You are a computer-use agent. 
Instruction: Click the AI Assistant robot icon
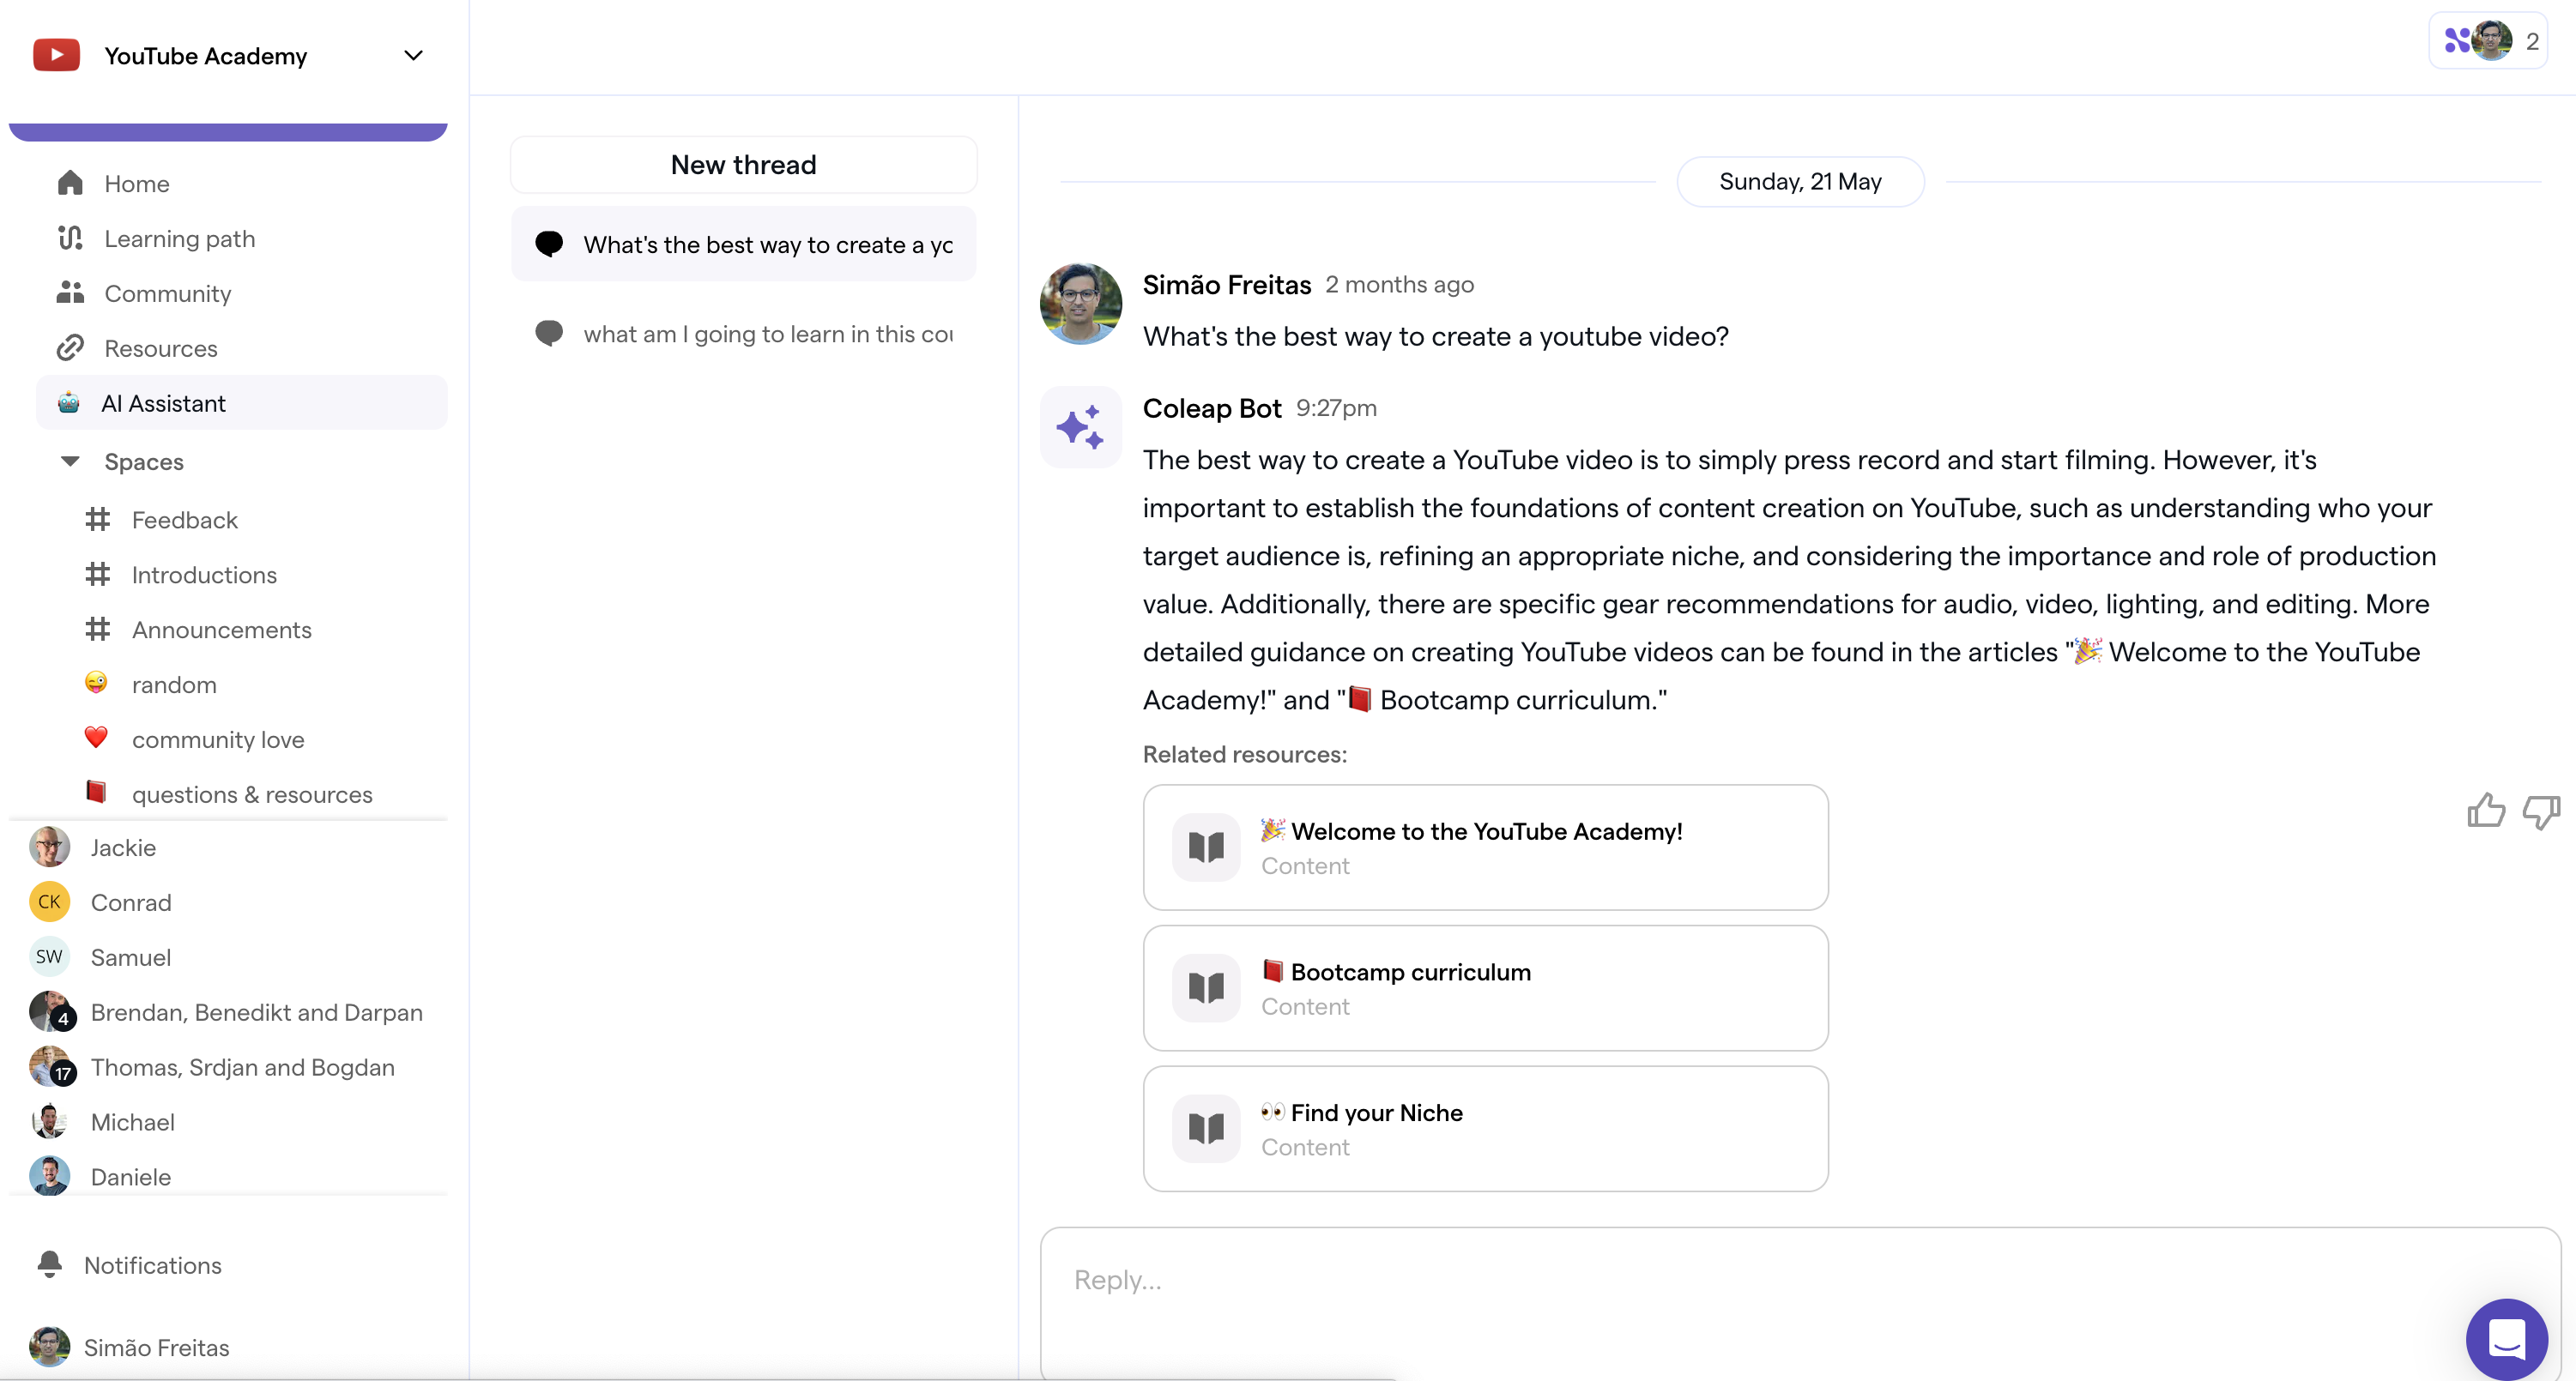point(68,402)
